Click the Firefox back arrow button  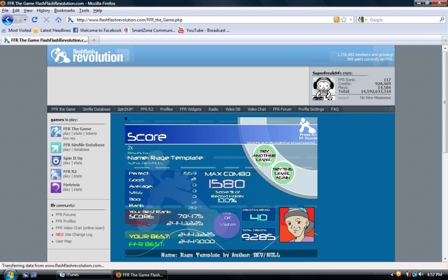coord(7,20)
